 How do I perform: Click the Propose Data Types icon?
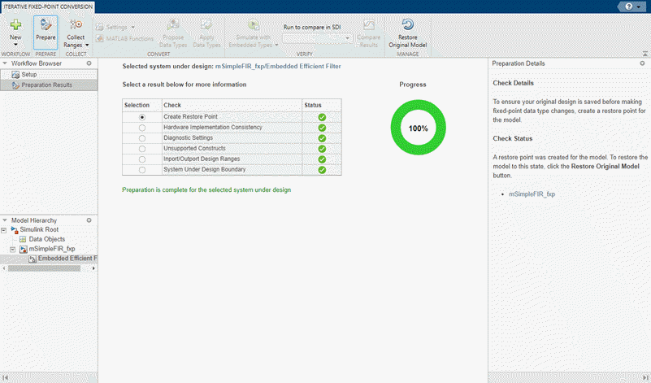(x=173, y=24)
